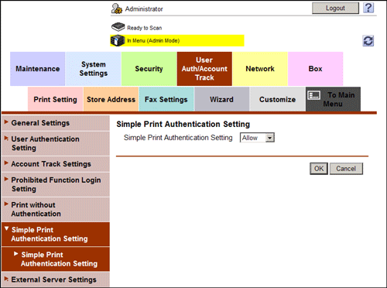The height and width of the screenshot is (288, 387).
Task: Expand User Authentication Setting section
Action: pos(56,143)
